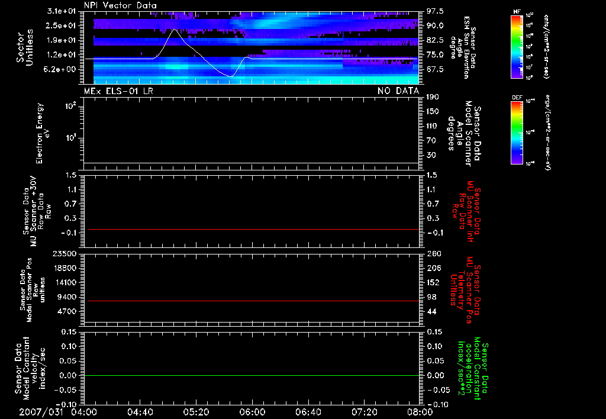This screenshot has height=419, width=606.
Task: Click the green Model Constant acceleration title
Action: pyautogui.click(x=473, y=369)
